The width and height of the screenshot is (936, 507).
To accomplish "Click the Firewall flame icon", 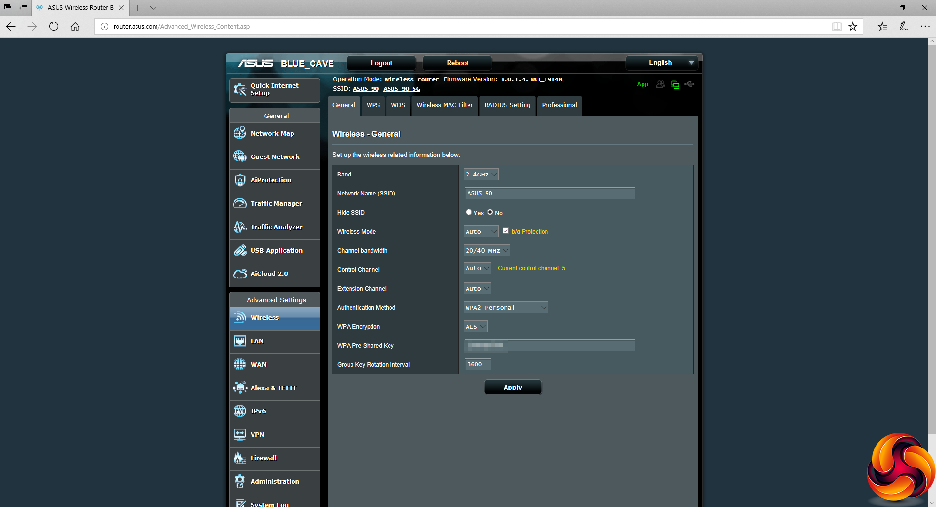I will [239, 458].
